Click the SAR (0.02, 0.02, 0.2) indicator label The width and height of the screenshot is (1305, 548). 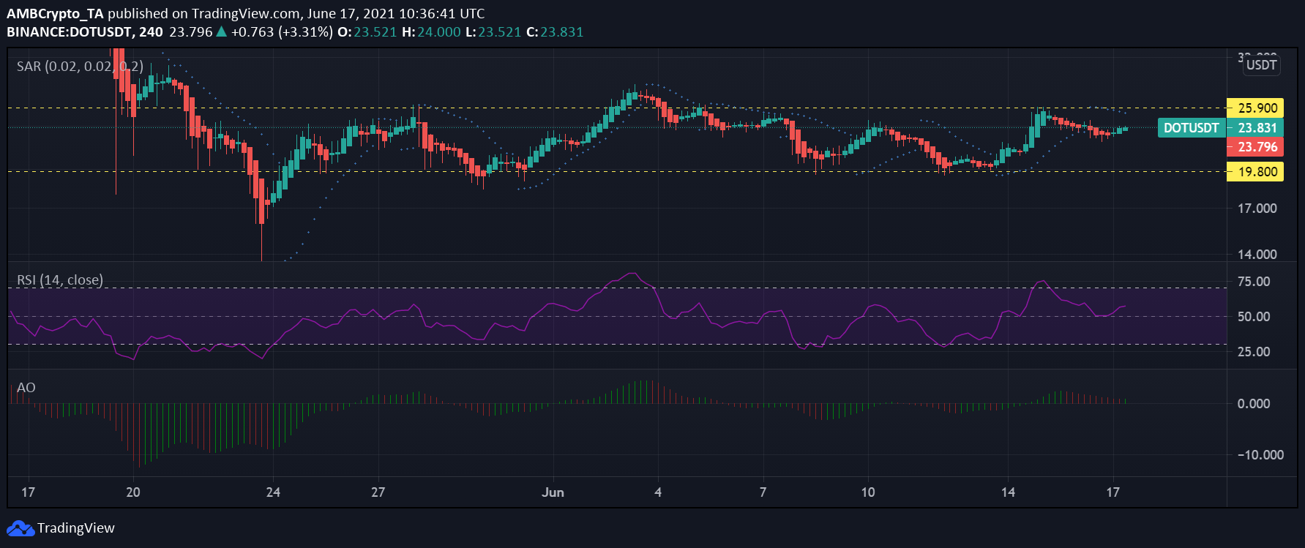coord(80,67)
